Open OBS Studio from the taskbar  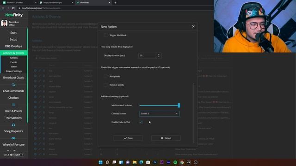(196, 162)
